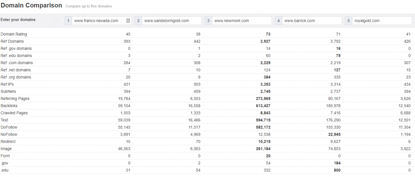Click the .edu value 332
415x177 pixels.
267,170
